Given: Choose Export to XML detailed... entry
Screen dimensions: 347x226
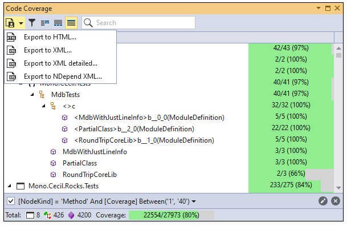Looking at the screenshot, I should point(60,63).
